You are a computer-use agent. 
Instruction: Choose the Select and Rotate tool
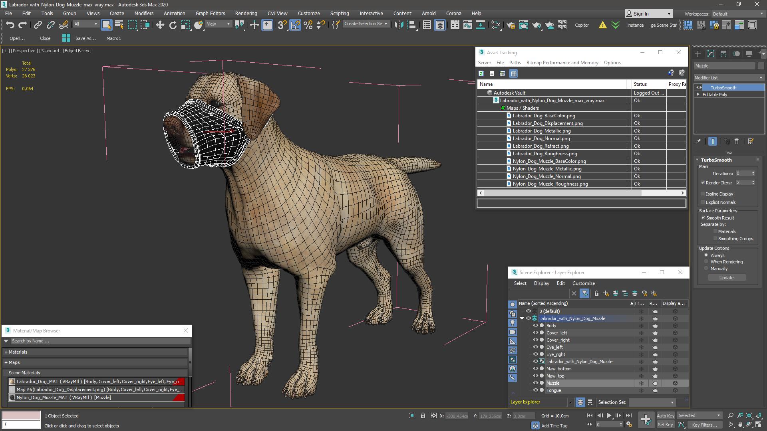(x=173, y=25)
